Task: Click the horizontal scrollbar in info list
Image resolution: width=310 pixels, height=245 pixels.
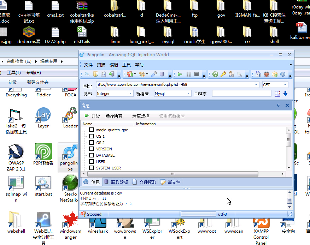Action: pos(173,174)
